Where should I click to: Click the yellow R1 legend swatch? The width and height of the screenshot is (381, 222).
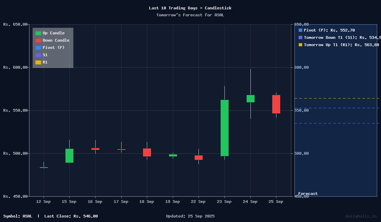point(38,62)
